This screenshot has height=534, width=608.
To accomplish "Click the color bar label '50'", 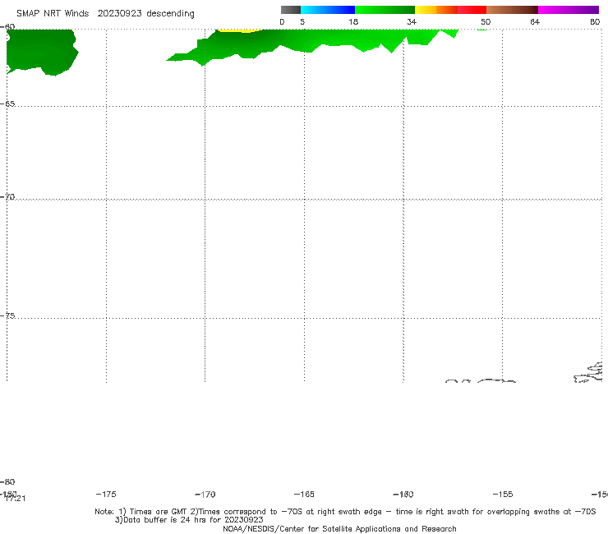I will [x=486, y=21].
